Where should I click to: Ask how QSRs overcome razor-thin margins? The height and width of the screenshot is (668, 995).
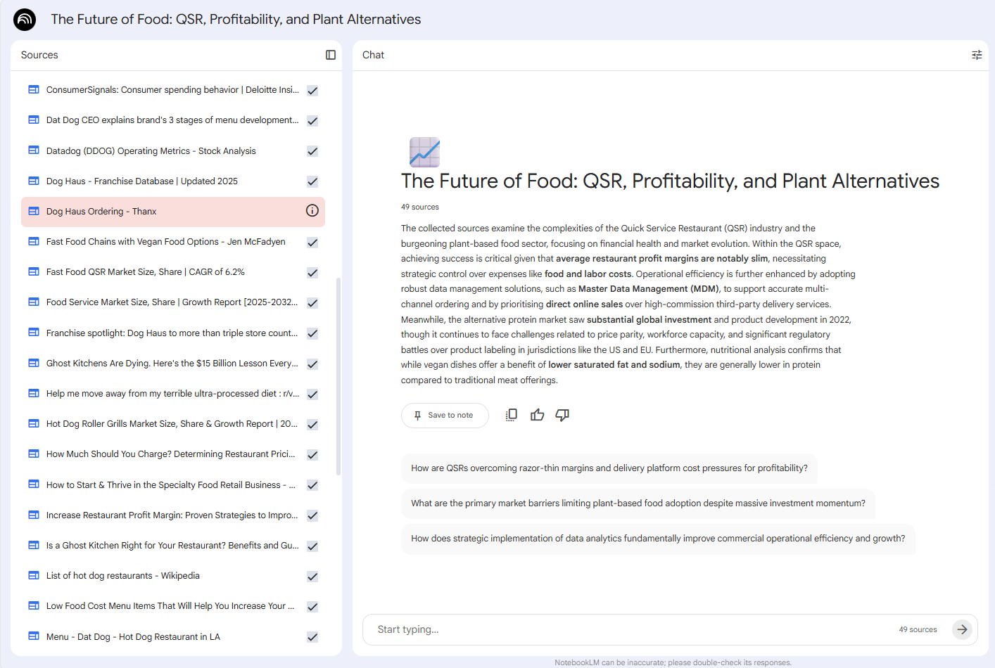(x=609, y=468)
